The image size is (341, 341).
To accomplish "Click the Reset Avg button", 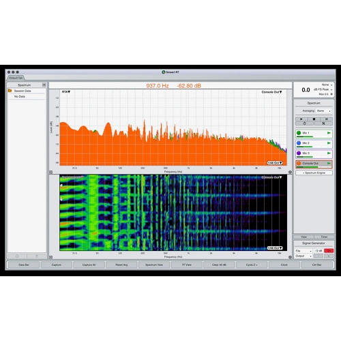I will (x=121, y=265).
